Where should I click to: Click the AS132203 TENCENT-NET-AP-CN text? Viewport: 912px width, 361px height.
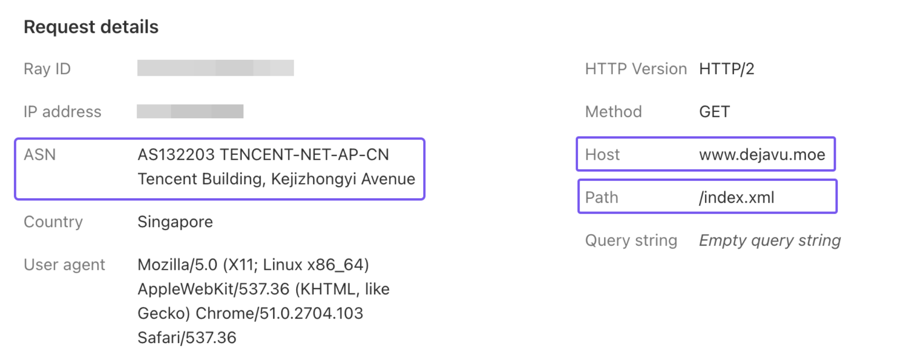pyautogui.click(x=263, y=154)
